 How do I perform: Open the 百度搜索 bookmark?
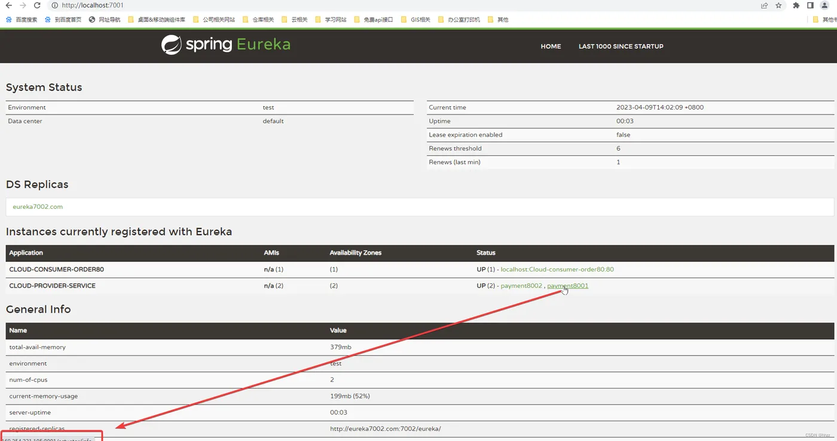(x=22, y=20)
